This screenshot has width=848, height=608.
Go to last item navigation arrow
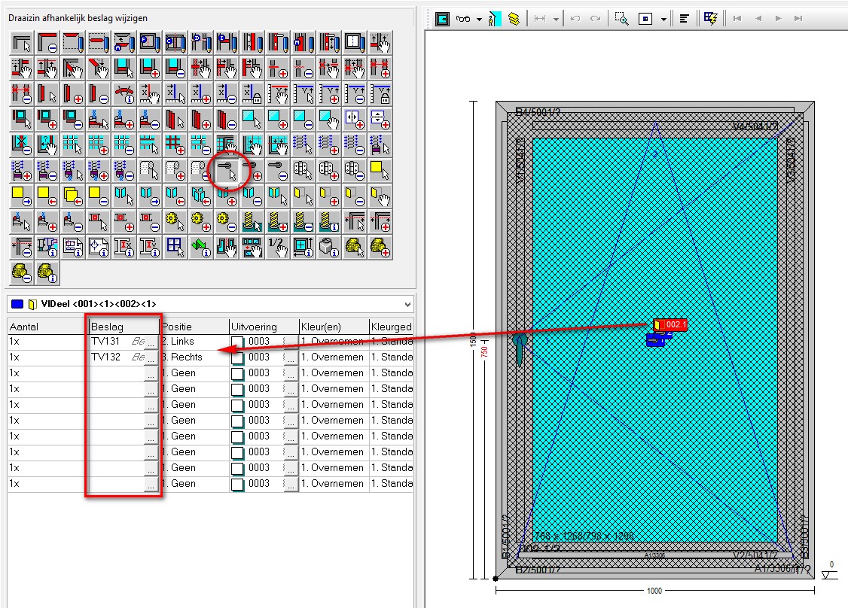tap(798, 19)
